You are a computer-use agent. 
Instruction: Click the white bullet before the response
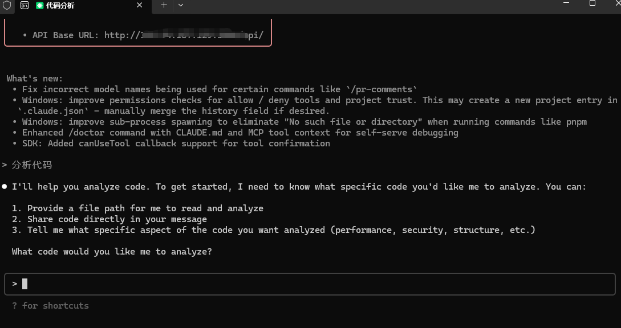(x=5, y=187)
